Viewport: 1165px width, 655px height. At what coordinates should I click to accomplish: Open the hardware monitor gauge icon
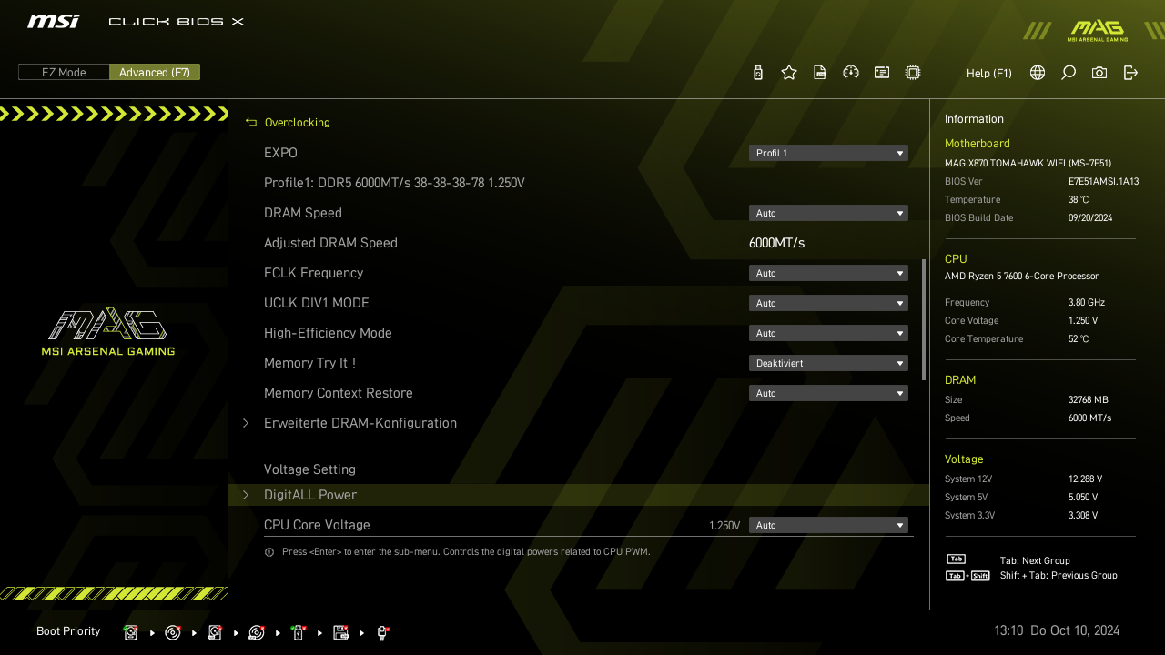coord(851,73)
